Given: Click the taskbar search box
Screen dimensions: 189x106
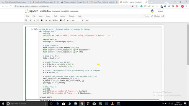Looking at the screenshot, I should [x=27, y=104].
